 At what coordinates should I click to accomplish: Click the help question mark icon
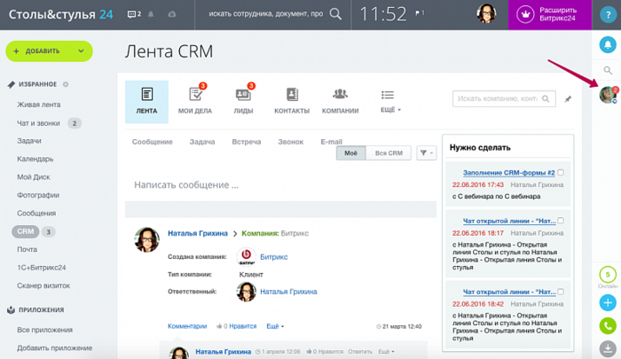pos(608,15)
